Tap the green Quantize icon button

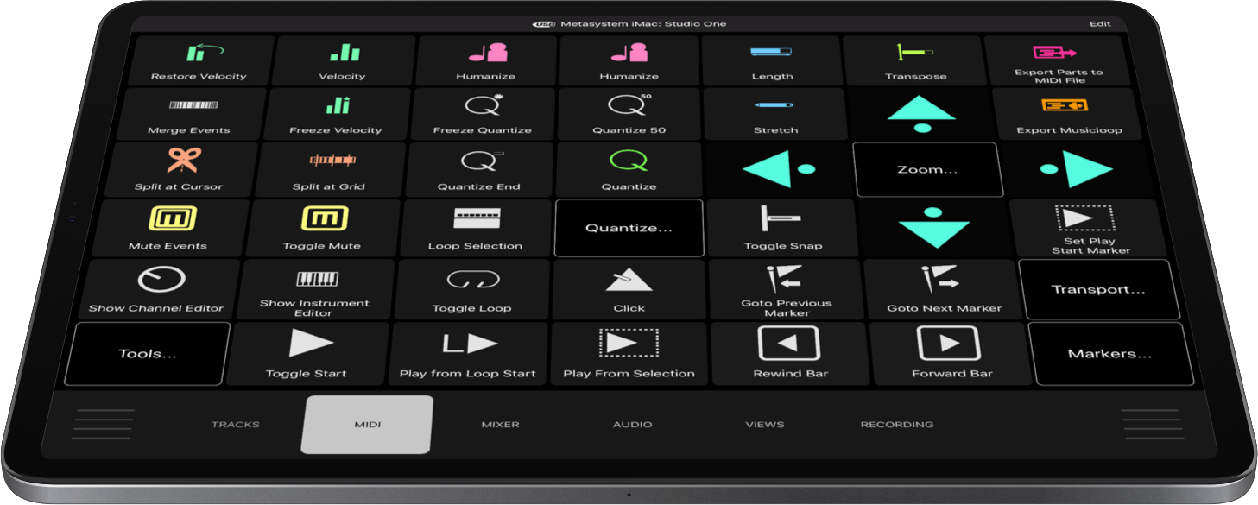(629, 169)
